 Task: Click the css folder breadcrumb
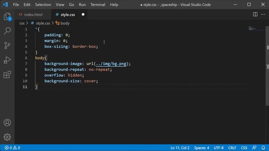(x=22, y=23)
